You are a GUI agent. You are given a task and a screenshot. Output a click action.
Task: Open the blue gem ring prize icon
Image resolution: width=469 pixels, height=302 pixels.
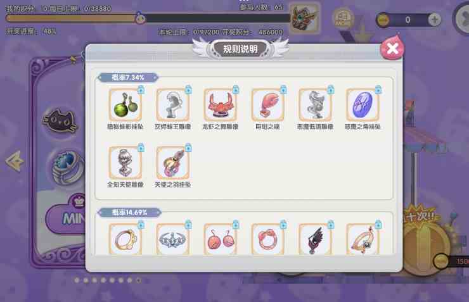click(67, 167)
